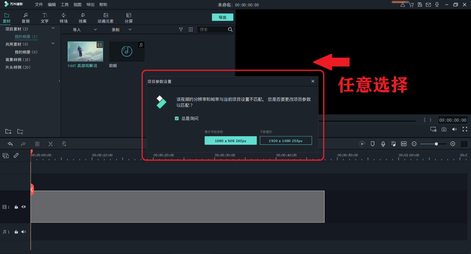Take a snapshot with the camera icon
Image resolution: width=471 pixels, height=254 pixels.
(443, 129)
